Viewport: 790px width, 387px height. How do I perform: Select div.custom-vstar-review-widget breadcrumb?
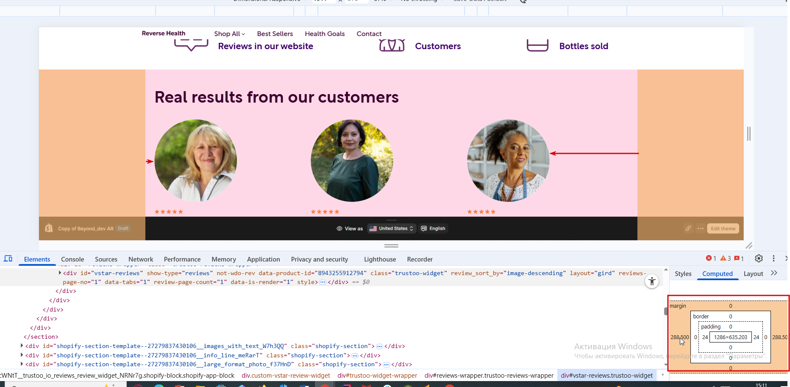pos(286,376)
